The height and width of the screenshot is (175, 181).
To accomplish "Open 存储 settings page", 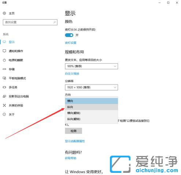I will click(12, 69).
